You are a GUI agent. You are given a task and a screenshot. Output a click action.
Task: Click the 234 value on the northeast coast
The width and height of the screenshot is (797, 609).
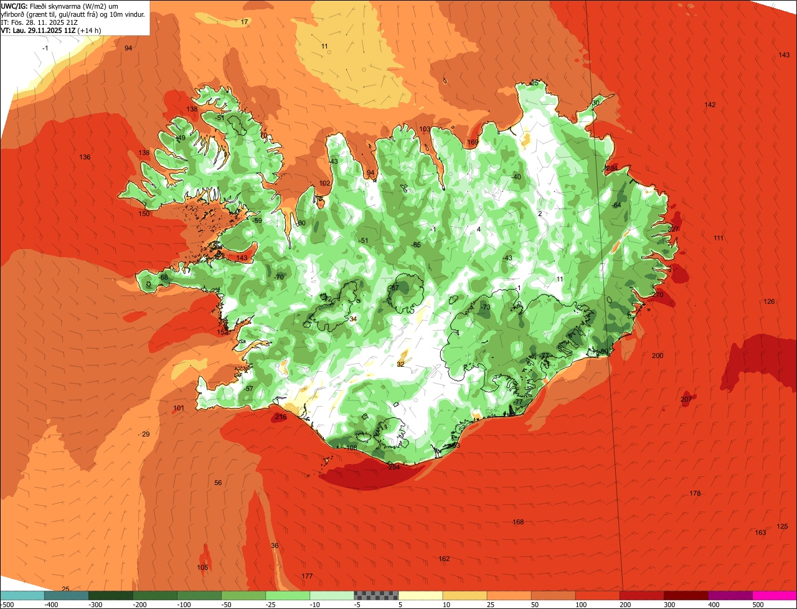(612, 168)
